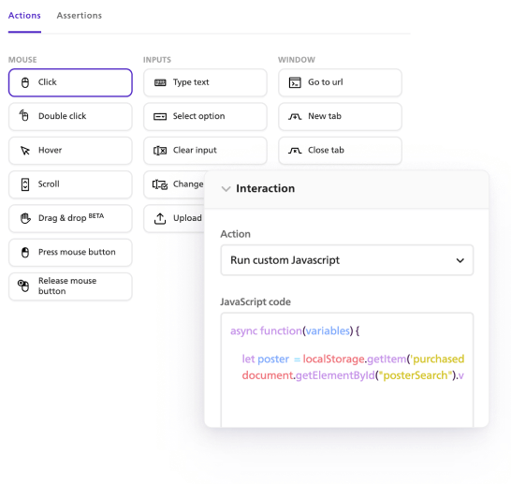Select the Go to url terminal icon
Viewport: 511px width, 484px height.
click(295, 82)
